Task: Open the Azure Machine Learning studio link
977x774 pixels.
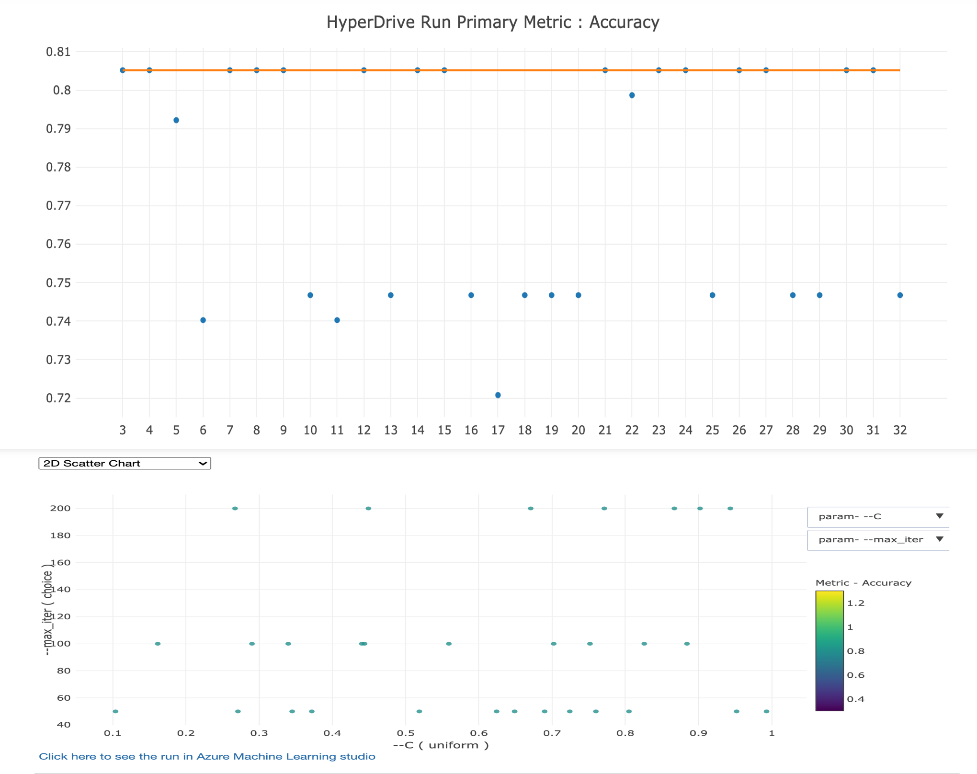Action: 207,756
